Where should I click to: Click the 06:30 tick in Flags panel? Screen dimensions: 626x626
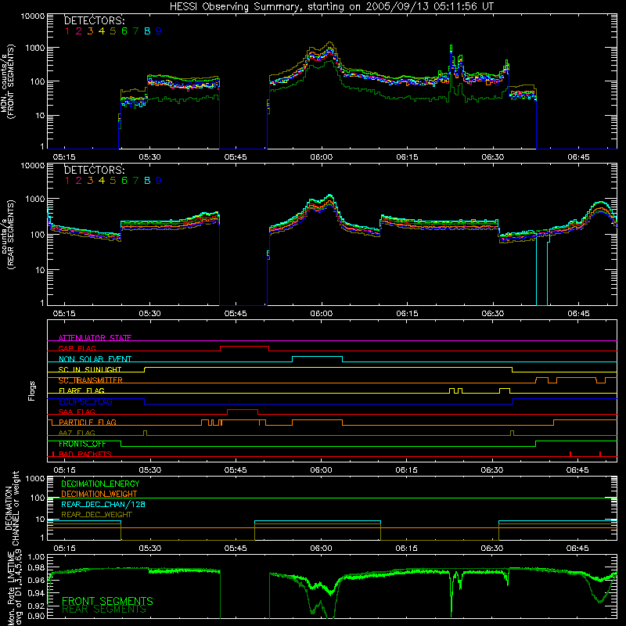point(493,470)
